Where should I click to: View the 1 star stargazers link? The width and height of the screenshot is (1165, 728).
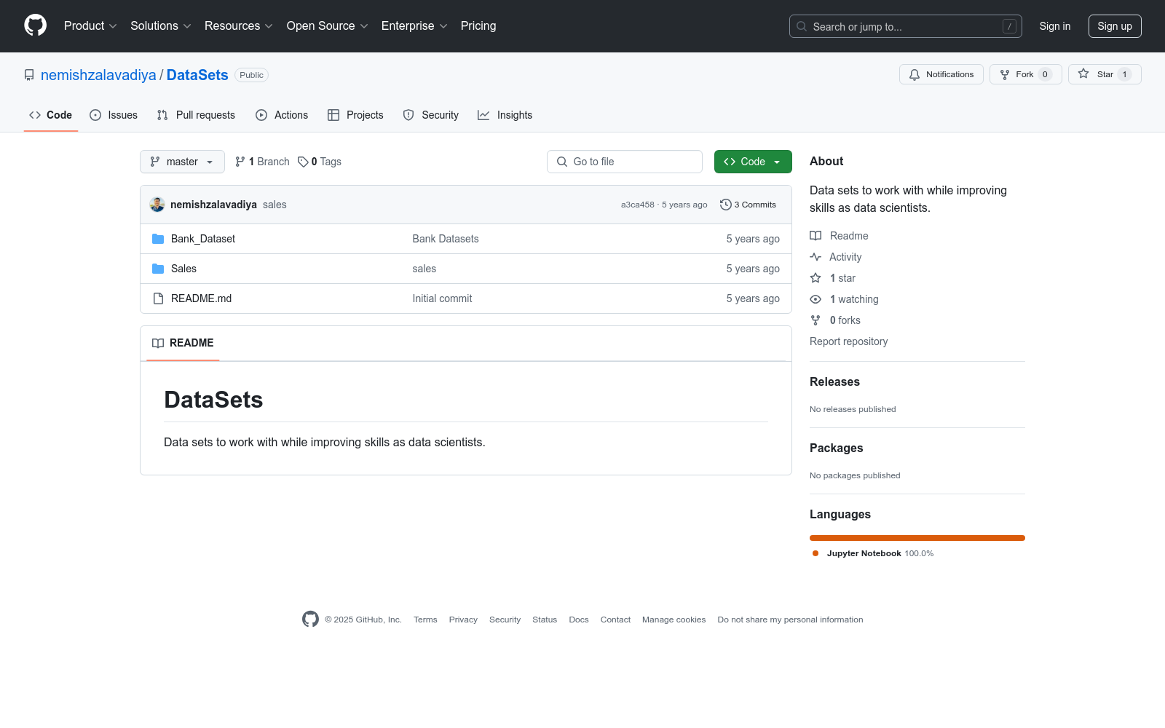(x=833, y=278)
